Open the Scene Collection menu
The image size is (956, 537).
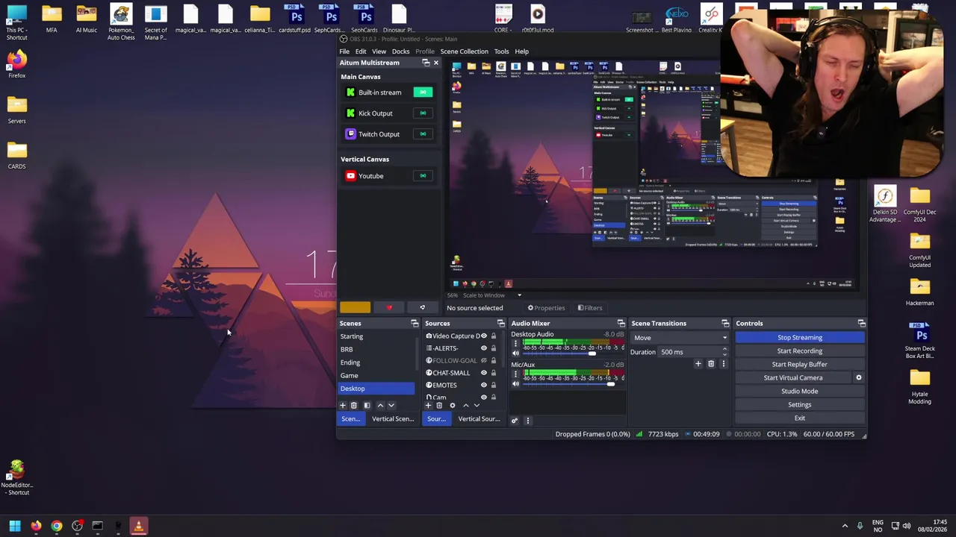click(x=464, y=51)
